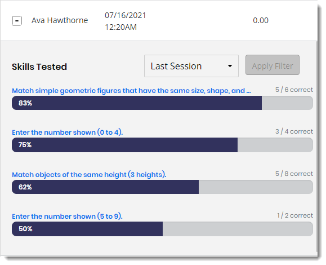Click the 50% progress bar
The image size is (326, 265).
162,229
